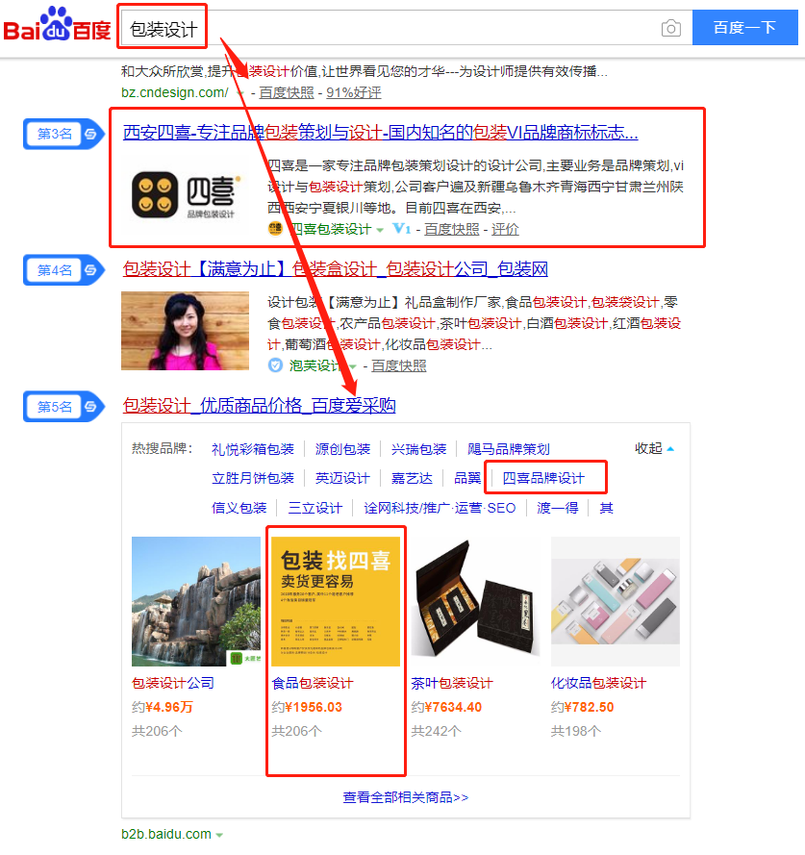Open 百度快照 in the 四喜 result
The image size is (805, 855).
tap(452, 230)
